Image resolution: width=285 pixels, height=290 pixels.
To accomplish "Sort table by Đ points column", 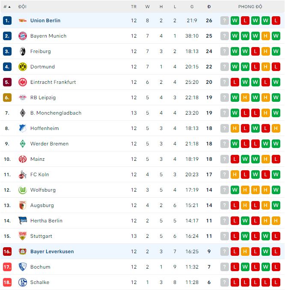I will pyautogui.click(x=209, y=7).
